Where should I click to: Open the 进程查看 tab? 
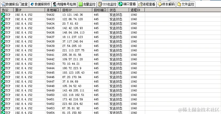[x=147, y=4]
